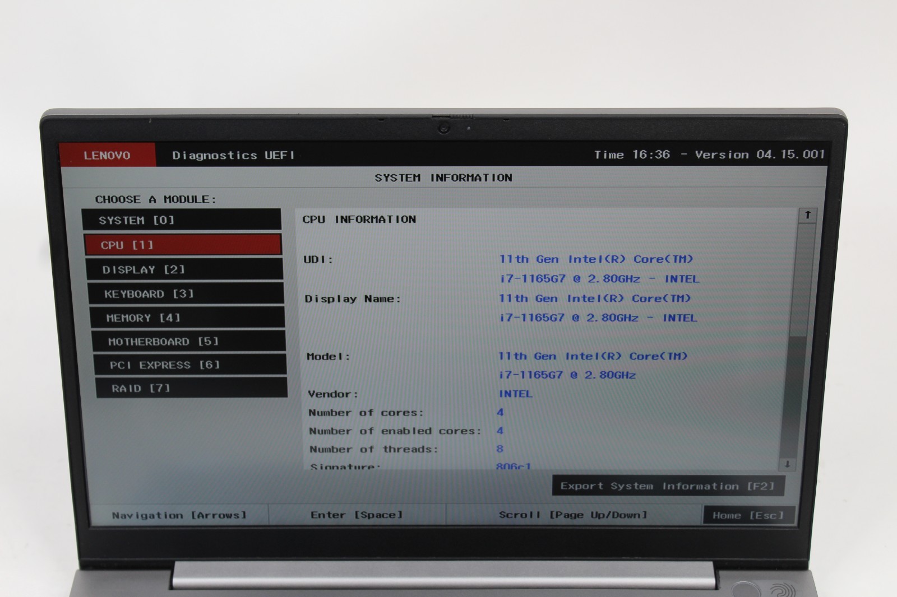Viewport: 897px width, 597px height.
Task: Click Export System Information [F2] button
Action: click(668, 486)
